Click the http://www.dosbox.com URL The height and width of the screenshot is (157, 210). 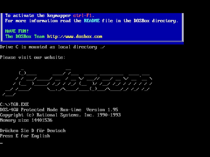75,36
